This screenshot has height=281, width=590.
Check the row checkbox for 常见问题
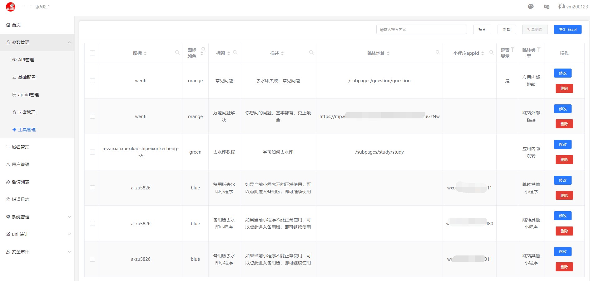coord(92,81)
